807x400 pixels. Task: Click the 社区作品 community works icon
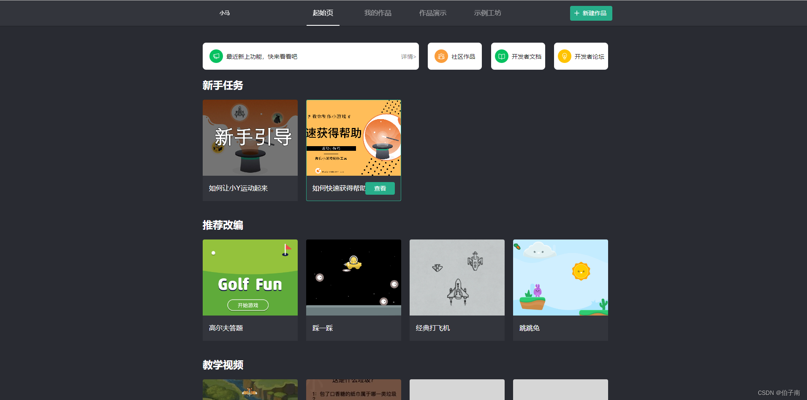(x=441, y=56)
